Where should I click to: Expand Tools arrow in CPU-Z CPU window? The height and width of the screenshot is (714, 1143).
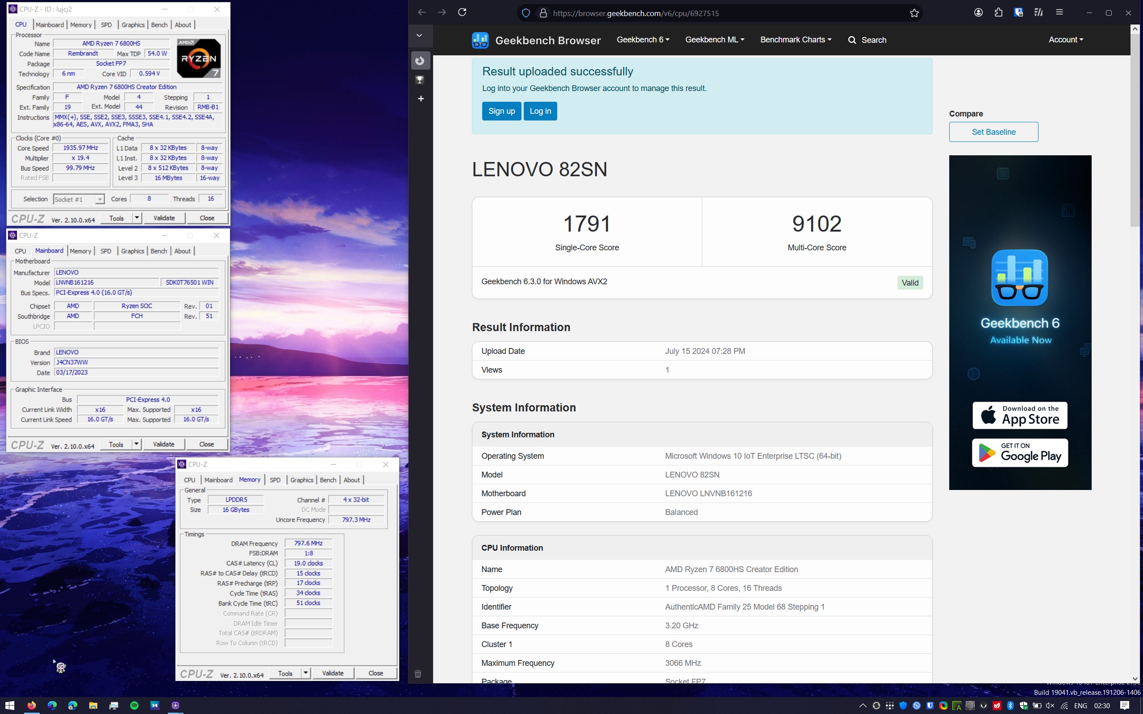[137, 218]
